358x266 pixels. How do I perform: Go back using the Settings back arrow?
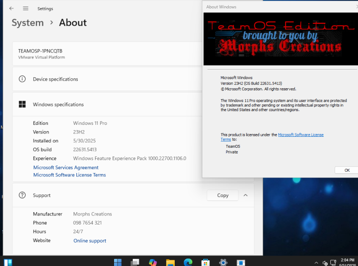point(11,9)
